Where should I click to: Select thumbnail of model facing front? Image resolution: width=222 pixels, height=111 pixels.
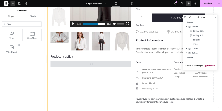pyautogui.click(x=80, y=41)
